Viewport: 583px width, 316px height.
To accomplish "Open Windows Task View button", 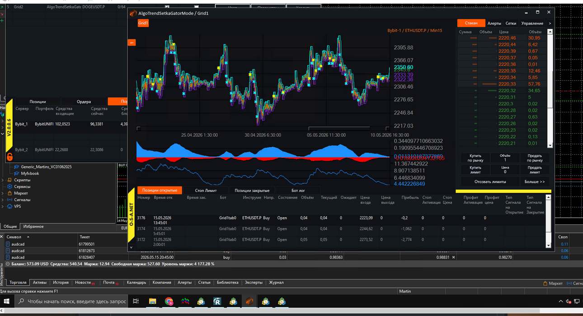I will [x=136, y=301].
